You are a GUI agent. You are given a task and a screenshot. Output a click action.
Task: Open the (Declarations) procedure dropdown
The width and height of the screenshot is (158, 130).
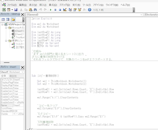point(151,15)
